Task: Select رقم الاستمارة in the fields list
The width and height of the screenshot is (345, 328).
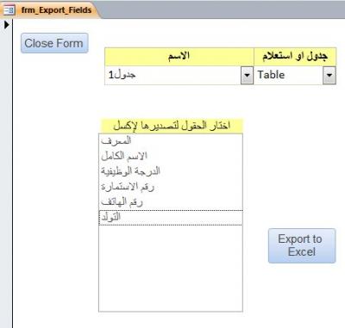Action: (171, 187)
